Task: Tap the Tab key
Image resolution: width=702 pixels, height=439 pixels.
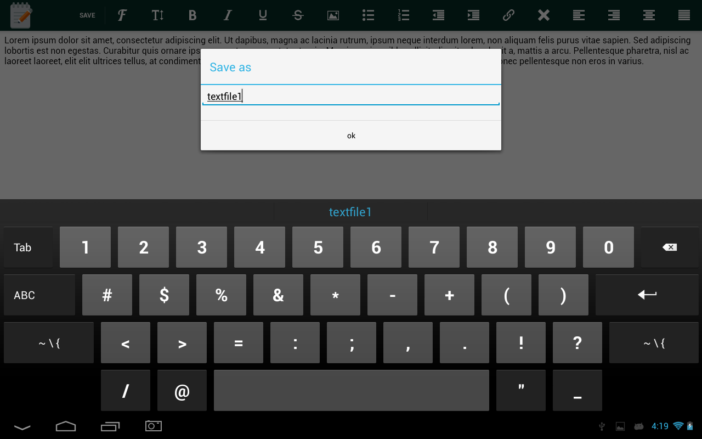Action: pos(29,247)
